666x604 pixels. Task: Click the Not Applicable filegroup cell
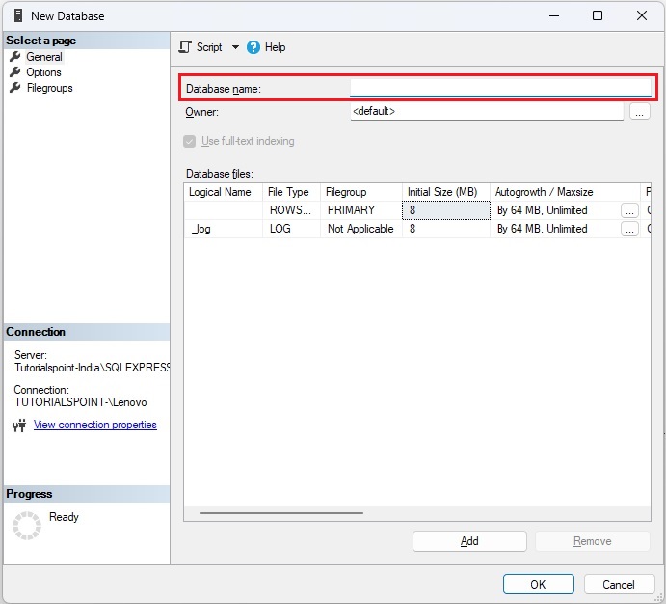click(361, 229)
